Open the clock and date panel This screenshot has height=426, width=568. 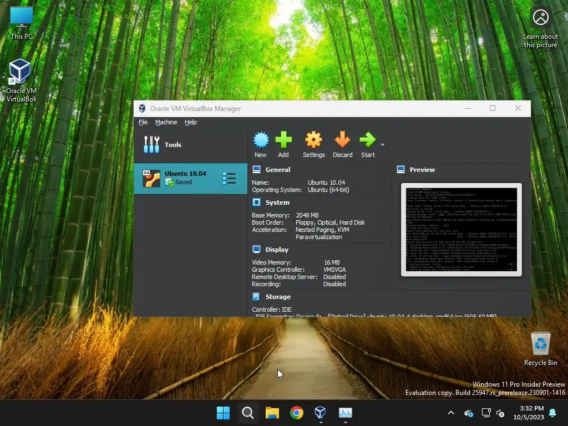click(x=529, y=413)
